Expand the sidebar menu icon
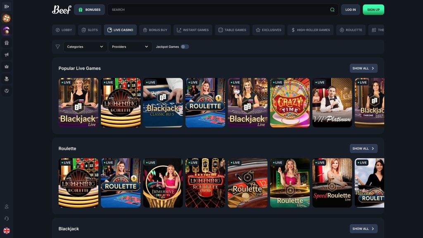The image size is (423, 238). pos(7,7)
